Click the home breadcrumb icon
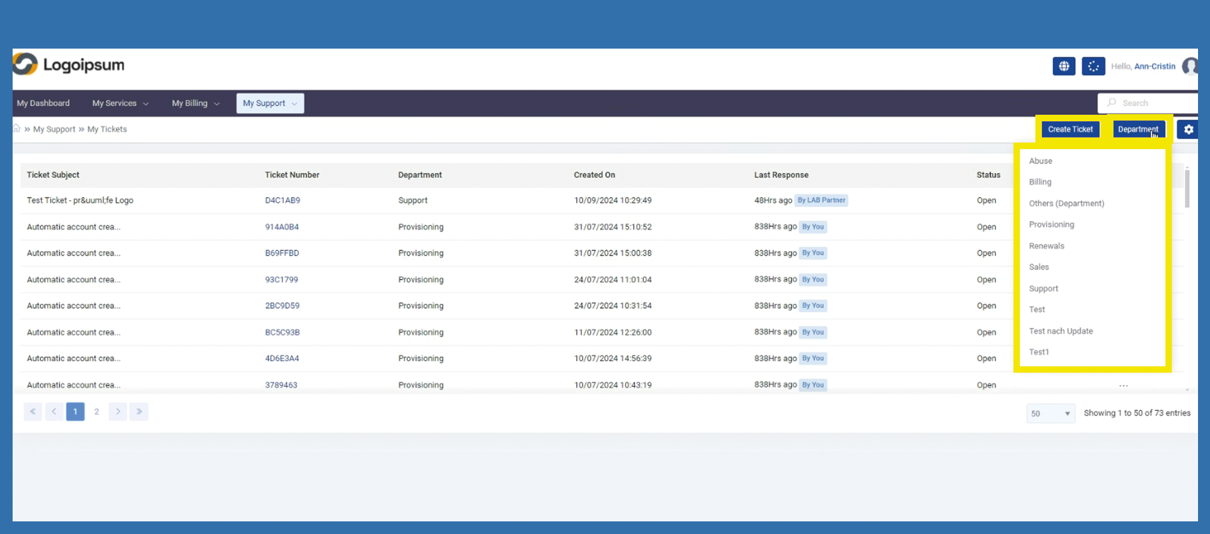This screenshot has width=1210, height=534. 17,129
